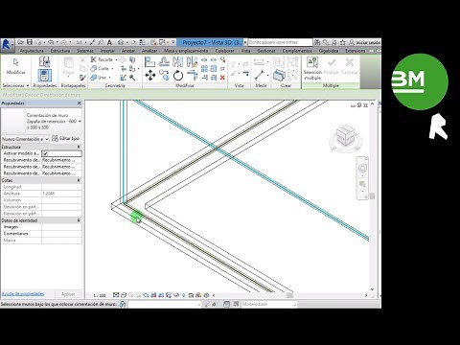The height and width of the screenshot is (345, 460).
Task: Close the Propiedades palette with X
Action: (x=79, y=103)
